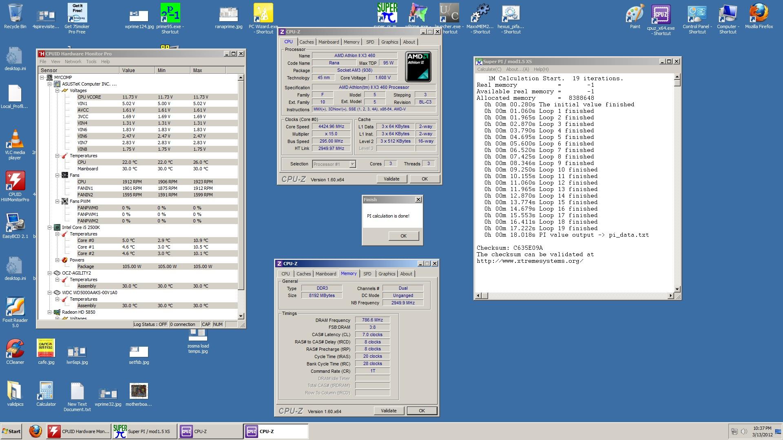Click Super PI horizontal scrollbar right arrow
The width and height of the screenshot is (783, 440).
click(x=670, y=295)
